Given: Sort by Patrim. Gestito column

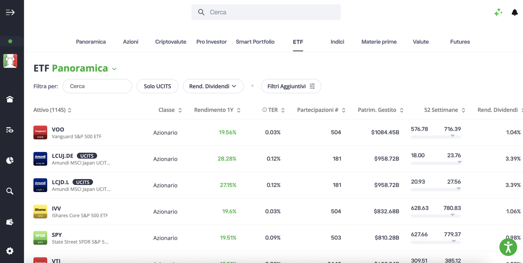Looking at the screenshot, I should (401, 110).
